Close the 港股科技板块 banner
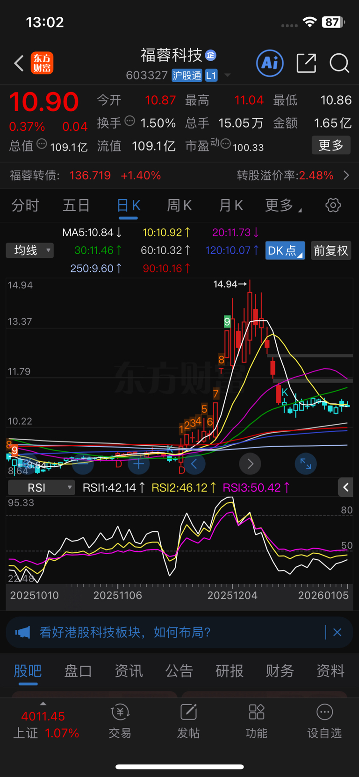 click(337, 633)
